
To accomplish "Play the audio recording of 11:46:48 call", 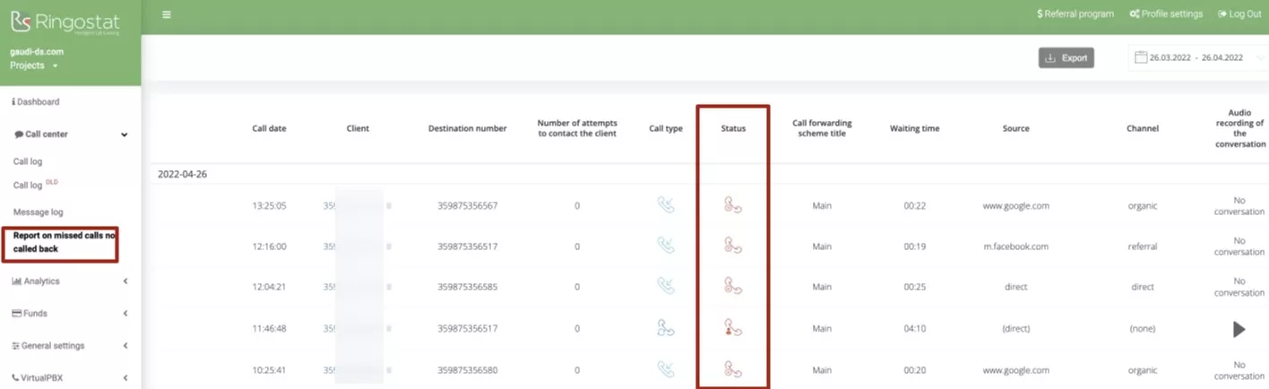I will pyautogui.click(x=1239, y=329).
